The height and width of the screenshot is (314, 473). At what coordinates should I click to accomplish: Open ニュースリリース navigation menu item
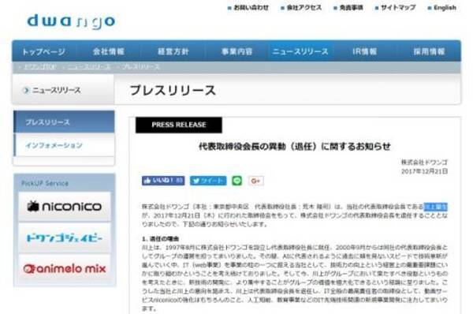click(300, 51)
